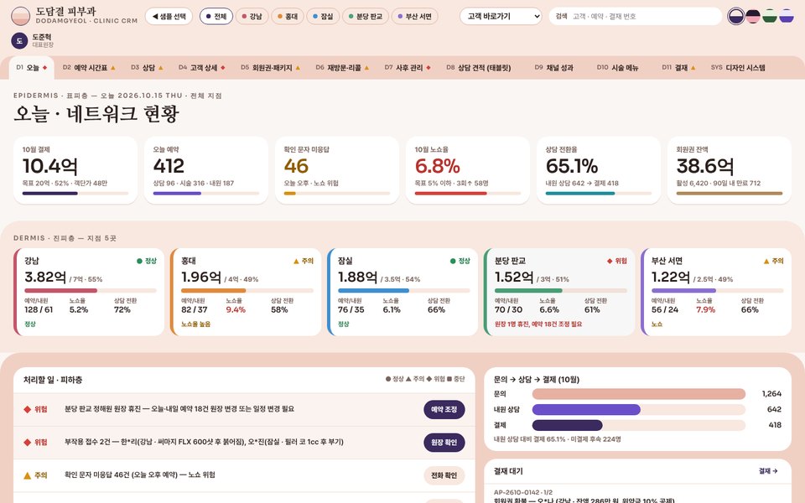Click the 원장 1명 휴진, 예약 18건 조정 필요 text
Viewport: 805px width, 503px height.
coord(538,324)
